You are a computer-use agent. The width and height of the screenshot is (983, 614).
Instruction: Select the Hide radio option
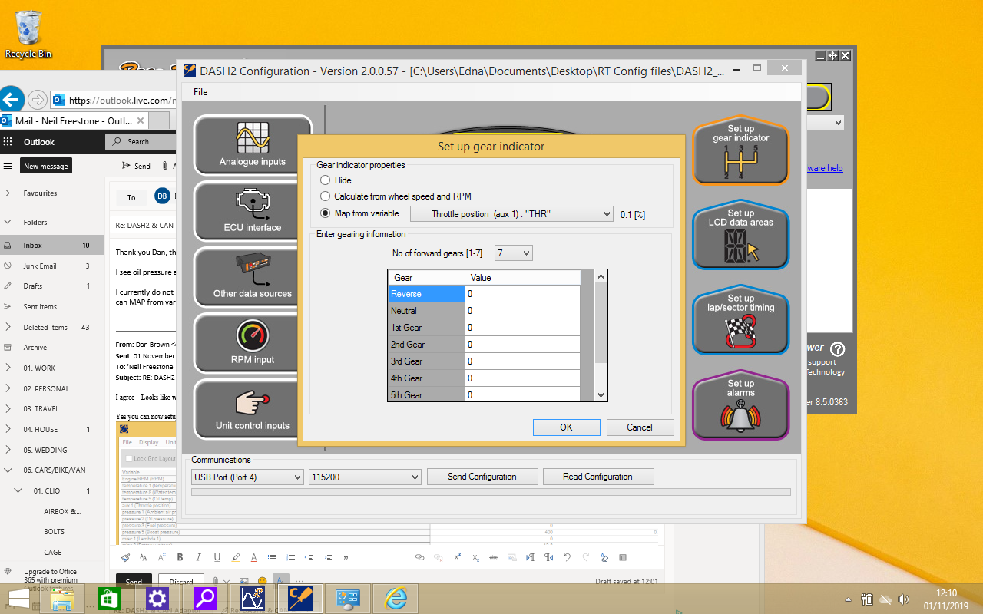pos(326,180)
